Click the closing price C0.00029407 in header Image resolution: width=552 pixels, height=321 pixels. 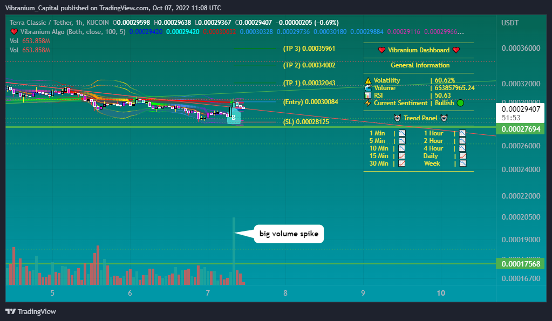[254, 23]
